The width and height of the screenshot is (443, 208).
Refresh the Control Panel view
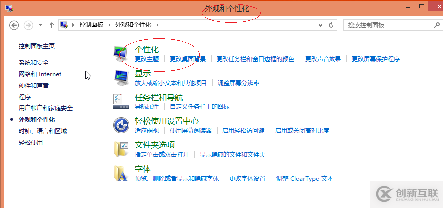[331, 25]
